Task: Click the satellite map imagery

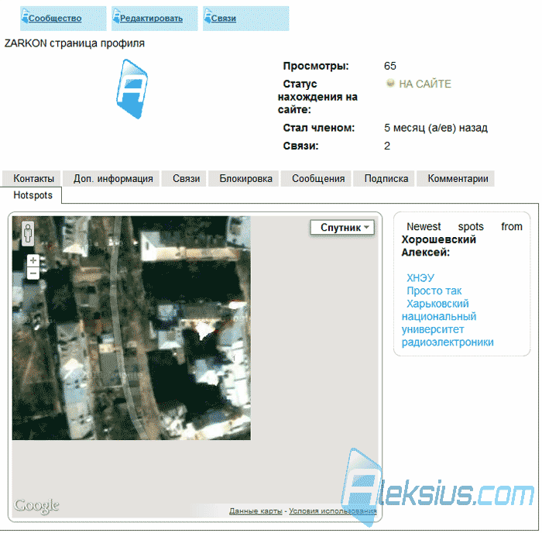Action: pos(132,328)
